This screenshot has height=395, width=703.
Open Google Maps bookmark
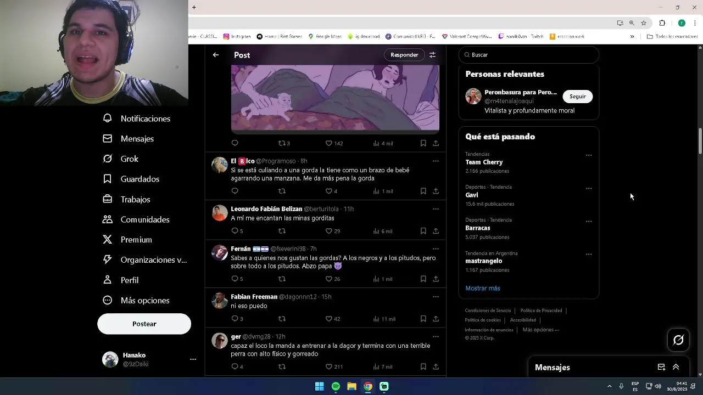tap(325, 37)
